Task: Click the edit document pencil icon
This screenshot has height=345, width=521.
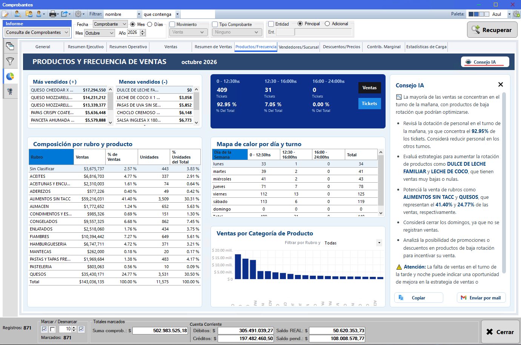Action: pyautogui.click(x=5, y=14)
